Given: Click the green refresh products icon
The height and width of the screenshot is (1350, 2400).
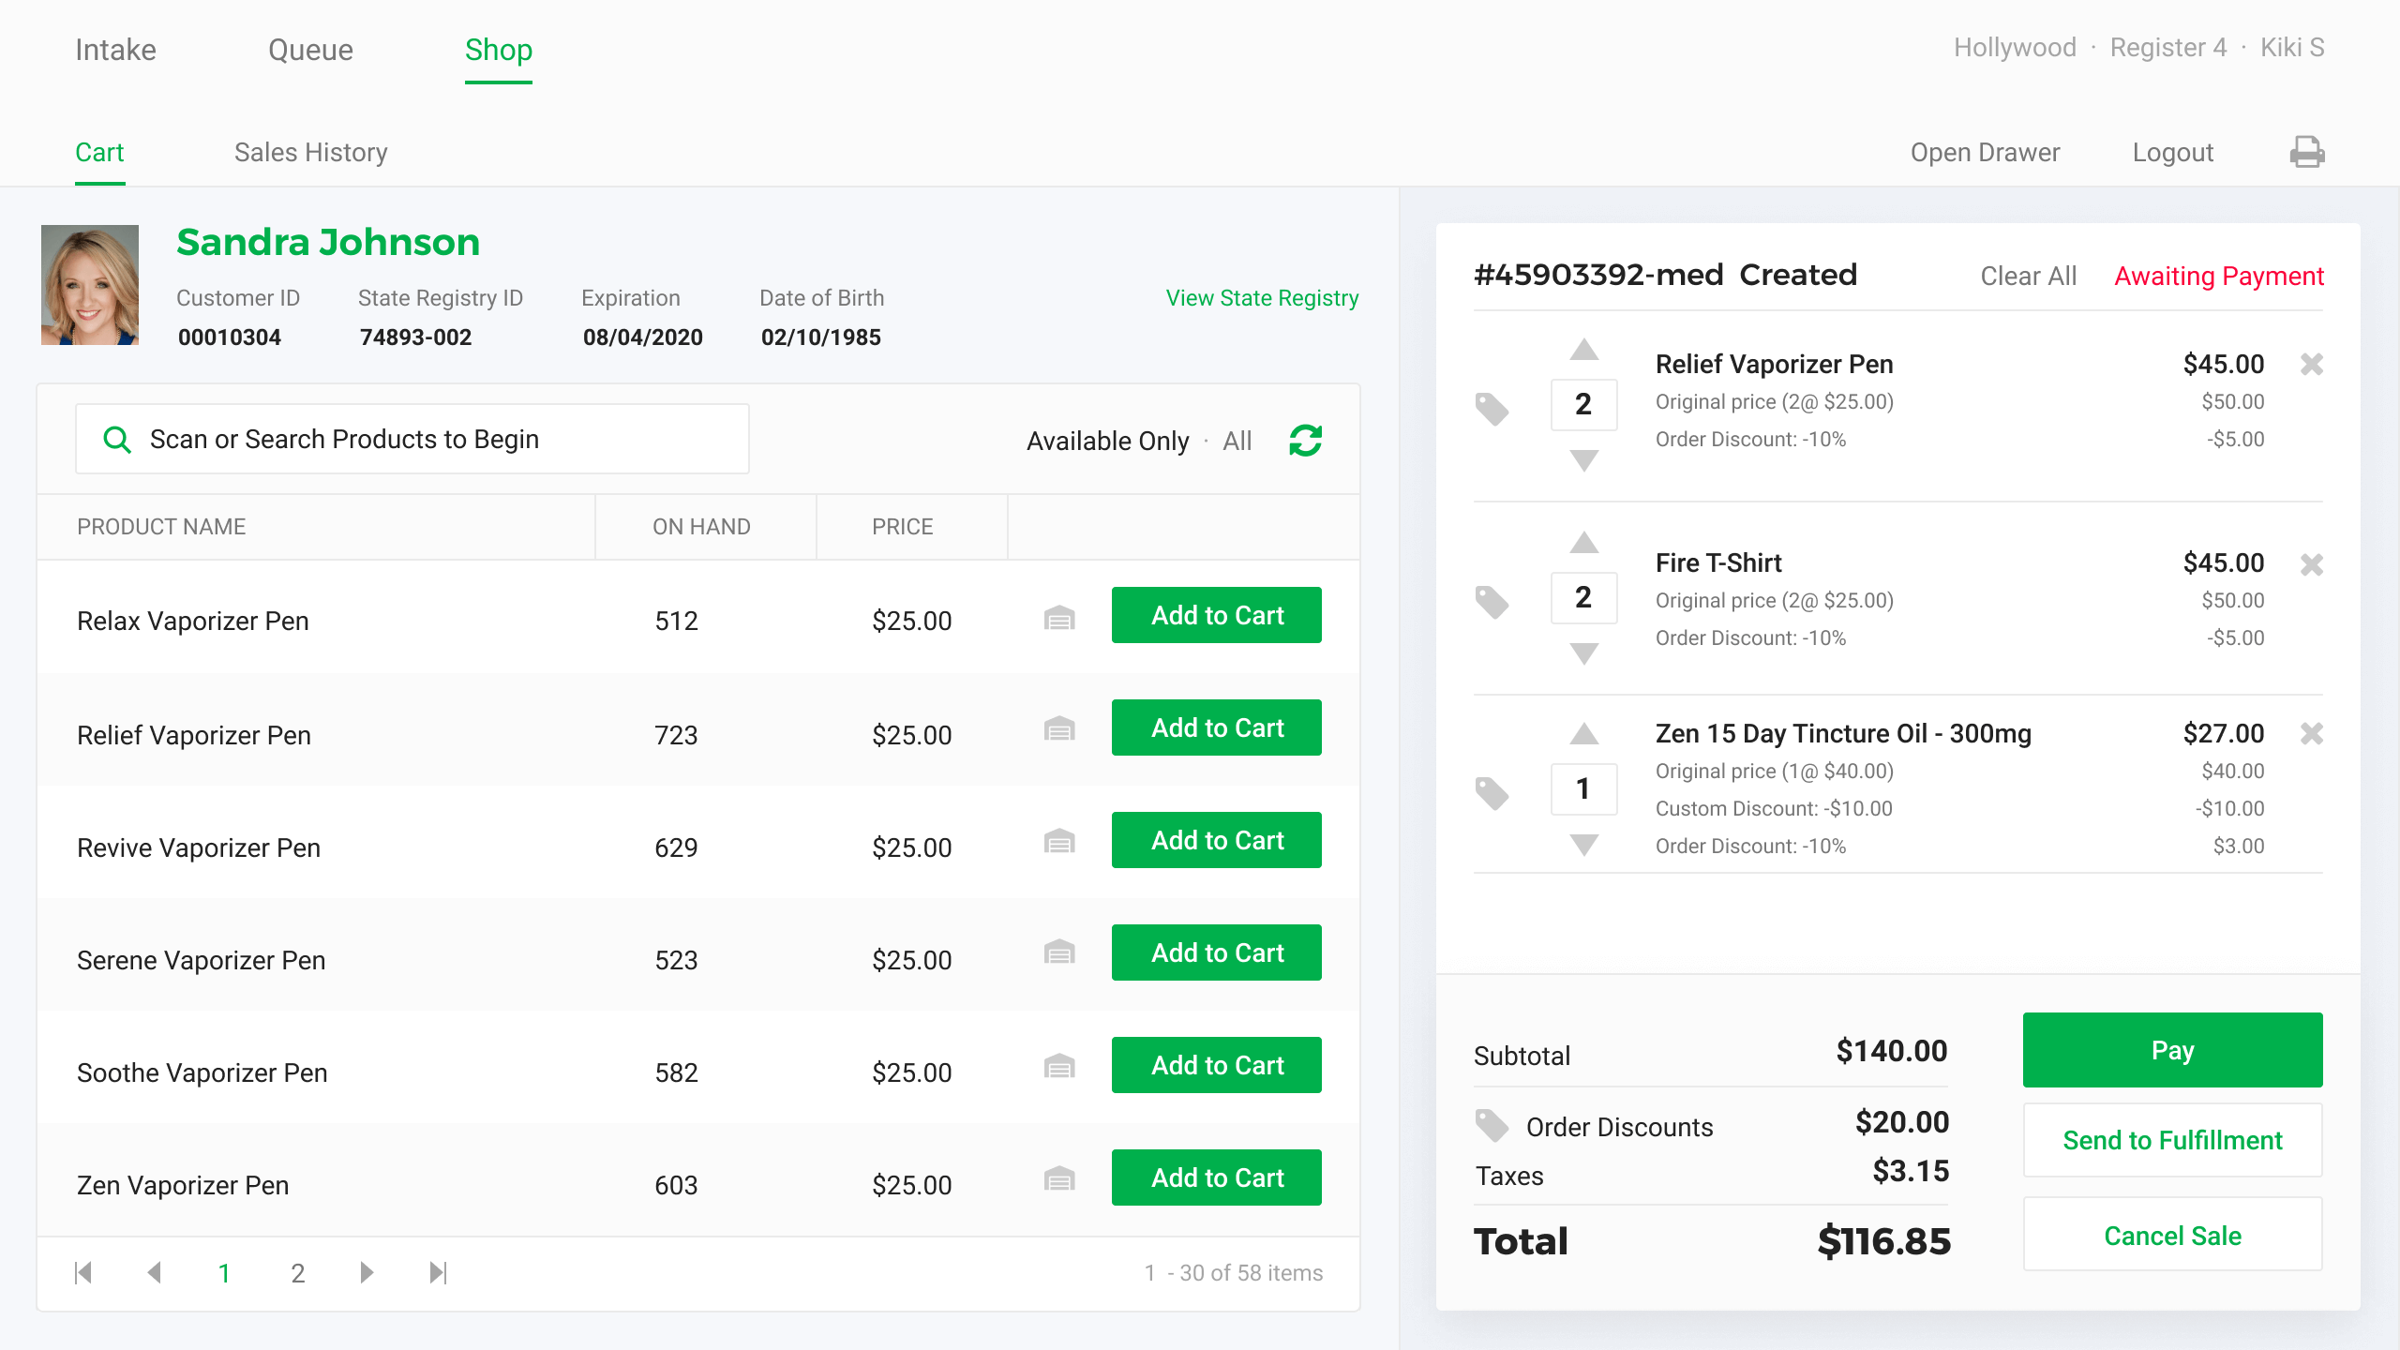Looking at the screenshot, I should tap(1305, 440).
